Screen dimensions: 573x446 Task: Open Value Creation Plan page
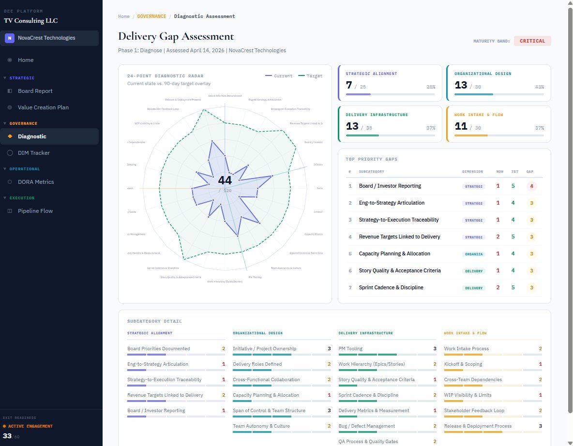point(49,107)
